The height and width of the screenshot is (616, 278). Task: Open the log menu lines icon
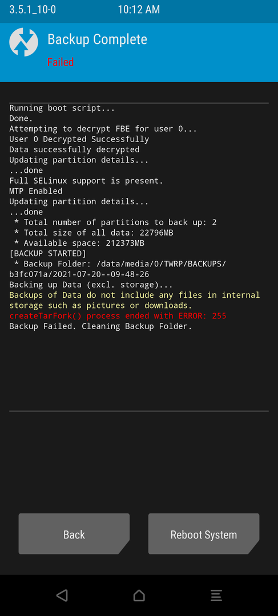pyautogui.click(x=216, y=595)
